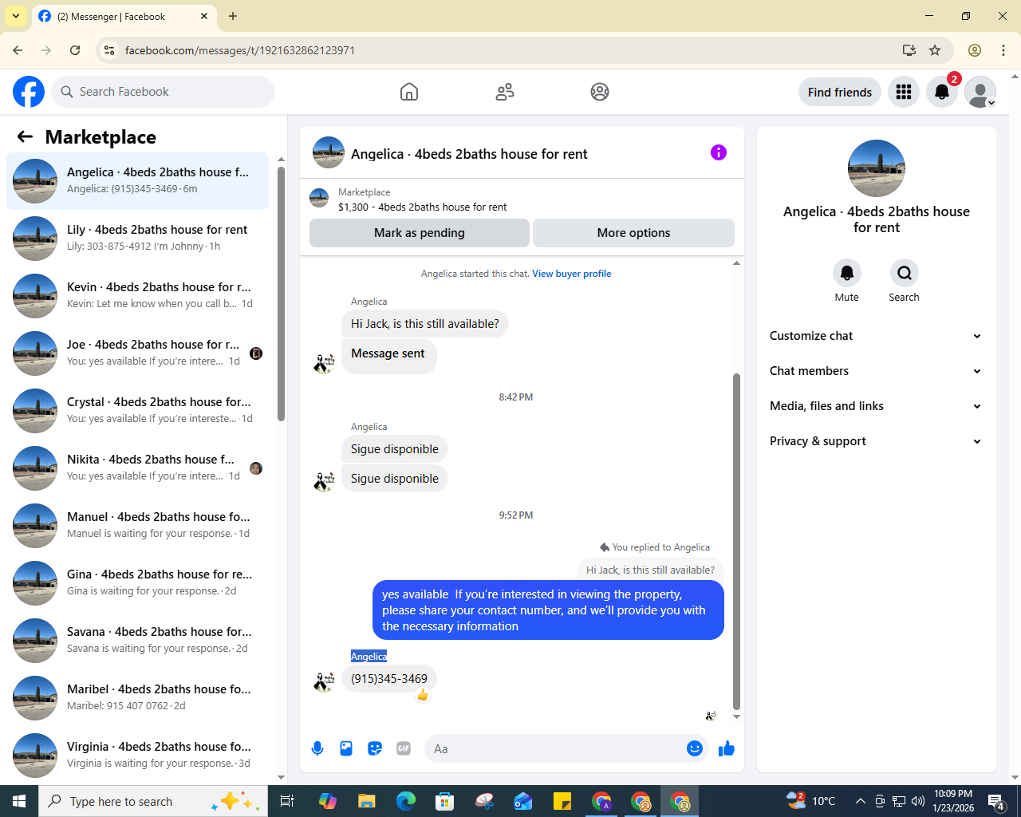The height and width of the screenshot is (817, 1021).
Task: Click the Windows taskbar search box
Action: (153, 801)
